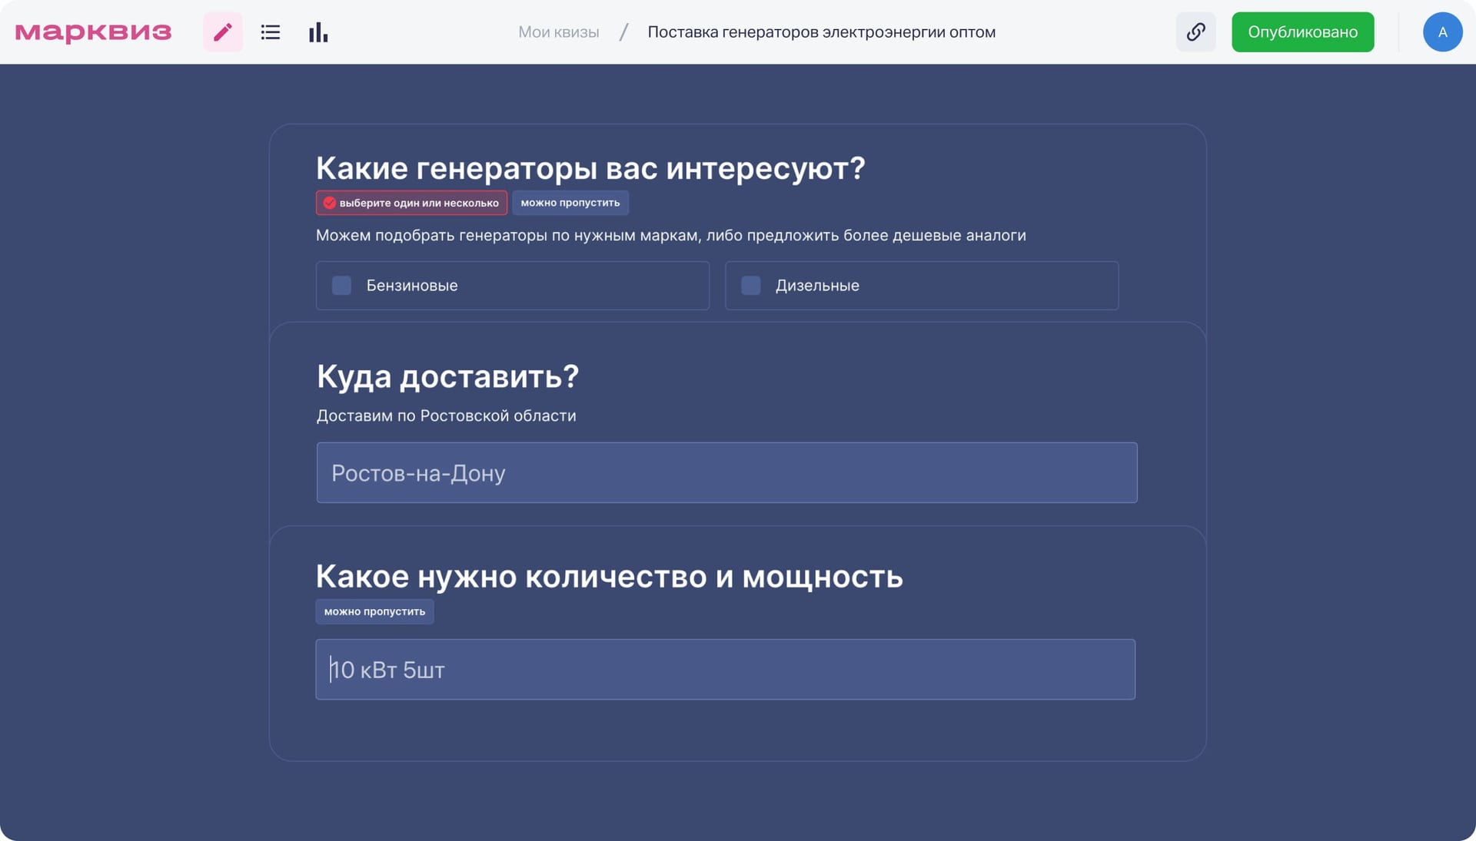Image resolution: width=1476 pixels, height=841 pixels.
Task: Click 'можно пропустить' badge under generators question
Action: coord(570,203)
